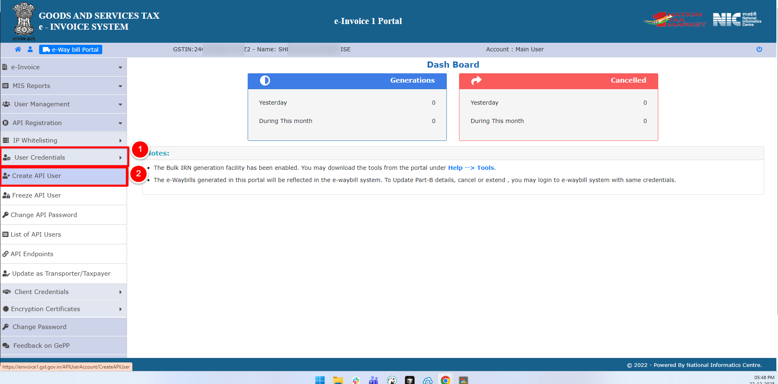Open Change API Password page
This screenshot has height=384, width=778.
click(x=44, y=215)
